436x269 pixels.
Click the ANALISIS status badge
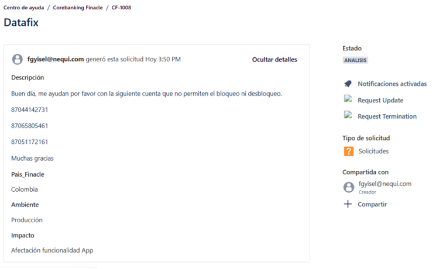(355, 60)
